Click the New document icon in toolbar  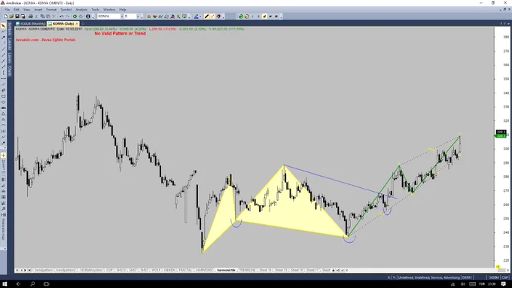click(x=5, y=17)
